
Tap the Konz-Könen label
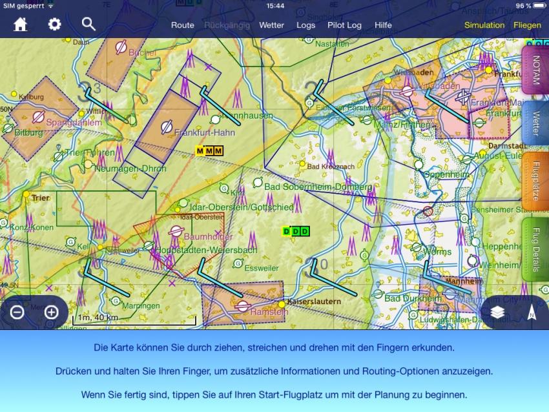coord(32,227)
